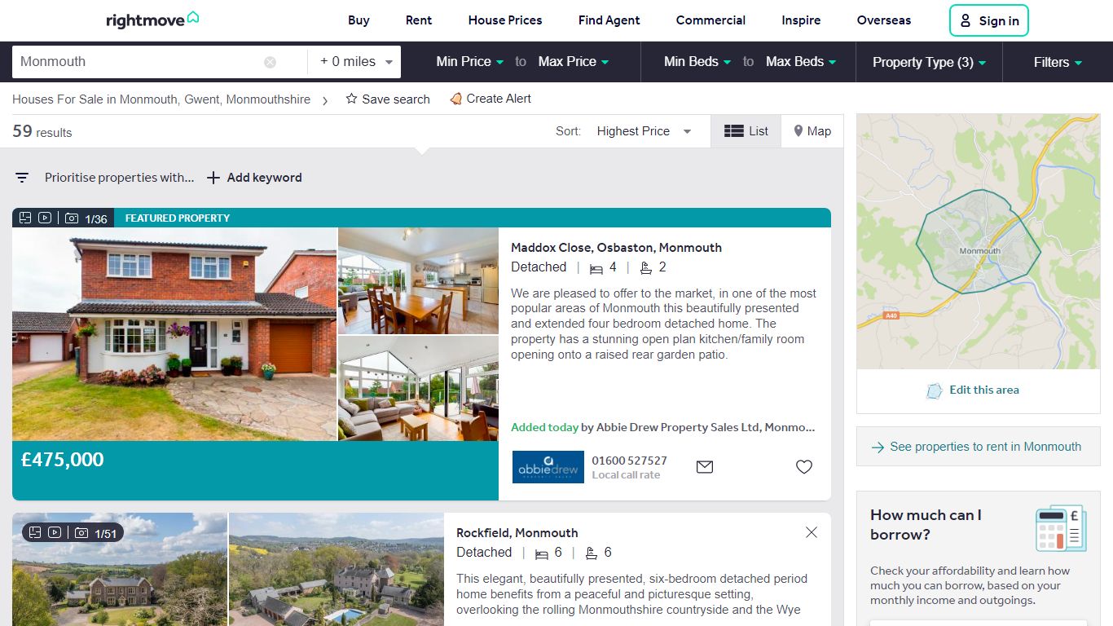Expand the Filters panel
1113x626 pixels.
[1058, 62]
